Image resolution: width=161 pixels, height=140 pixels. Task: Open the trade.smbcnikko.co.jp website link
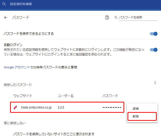(36, 107)
